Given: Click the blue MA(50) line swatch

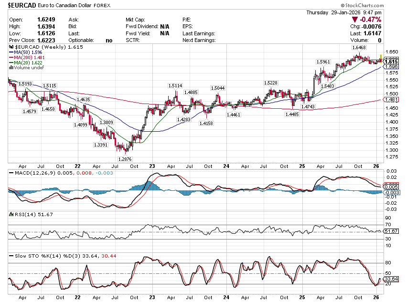Looking at the screenshot, I should pyautogui.click(x=11, y=52).
